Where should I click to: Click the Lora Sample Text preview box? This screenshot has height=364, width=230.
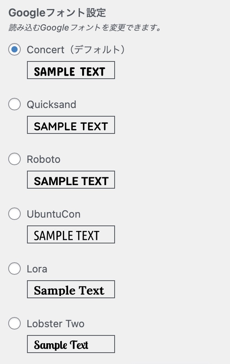click(x=71, y=289)
